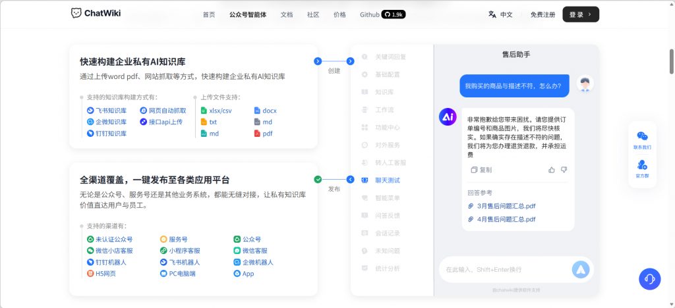
Task: Click the 飞书知识库 icon
Action: pos(90,111)
